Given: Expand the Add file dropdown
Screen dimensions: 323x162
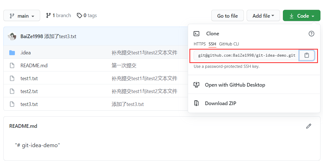Looking at the screenshot, I should tap(263, 15).
